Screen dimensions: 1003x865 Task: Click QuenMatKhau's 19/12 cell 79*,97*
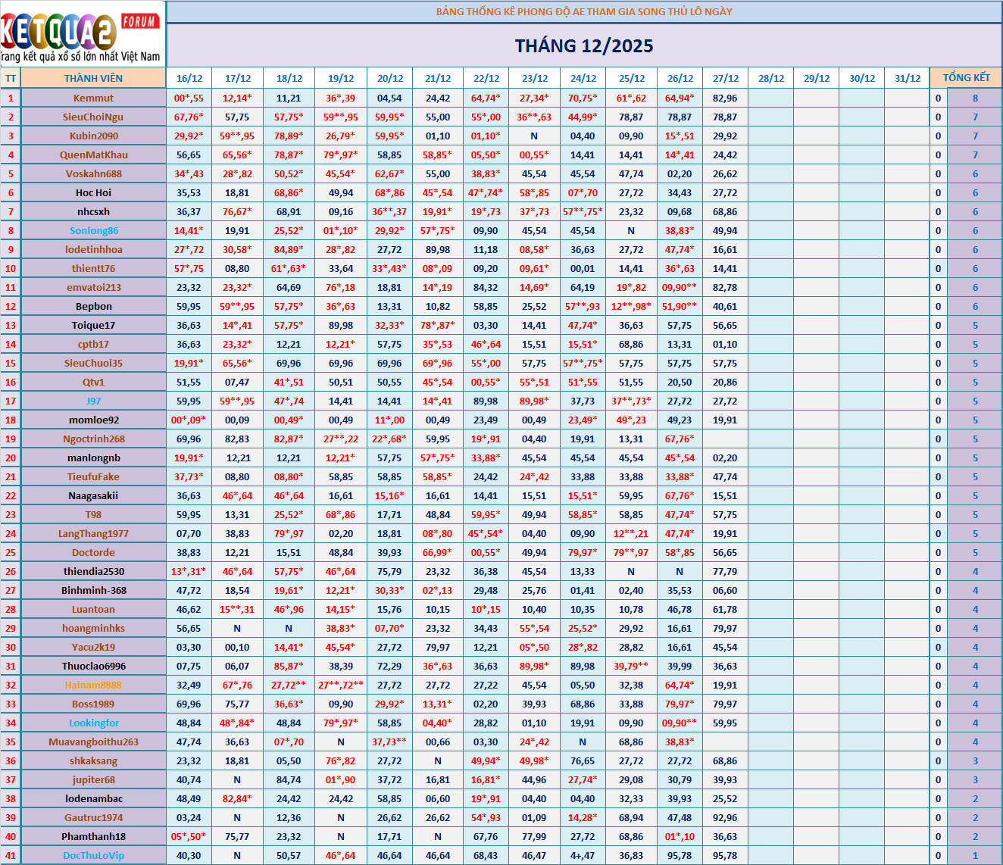pos(341,155)
